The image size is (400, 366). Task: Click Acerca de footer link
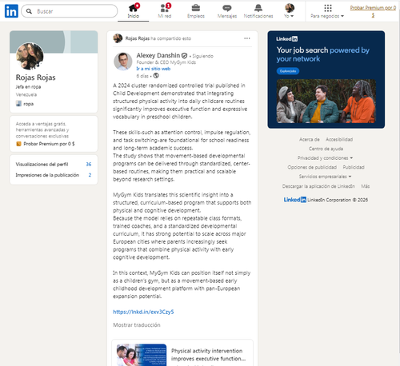[x=309, y=140]
